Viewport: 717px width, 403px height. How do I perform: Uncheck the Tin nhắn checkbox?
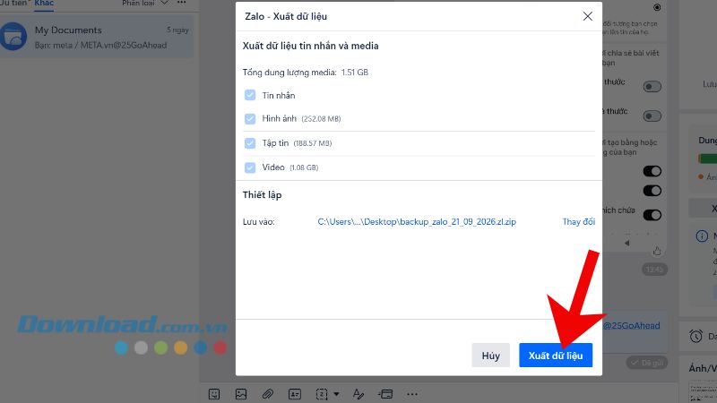tap(250, 95)
